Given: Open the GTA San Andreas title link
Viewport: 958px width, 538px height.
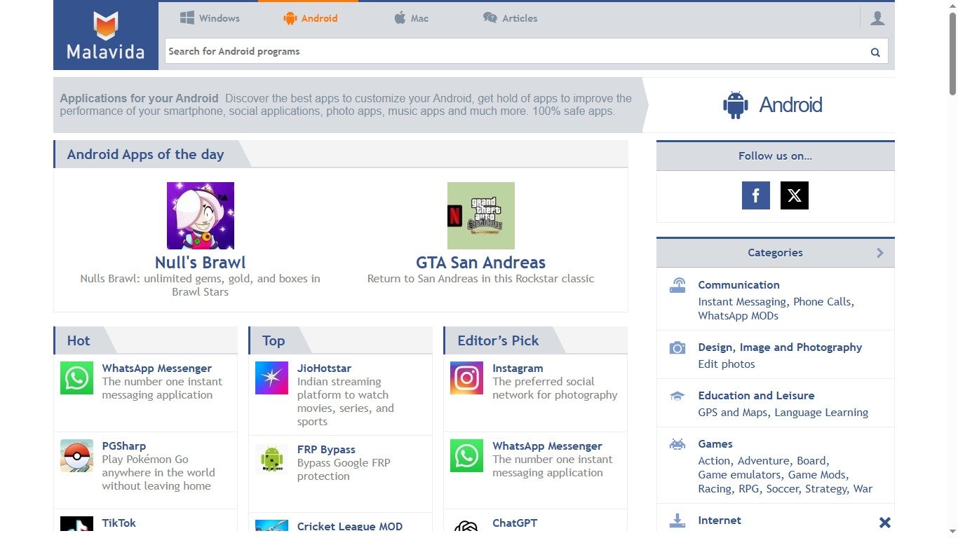Looking at the screenshot, I should pyautogui.click(x=481, y=263).
